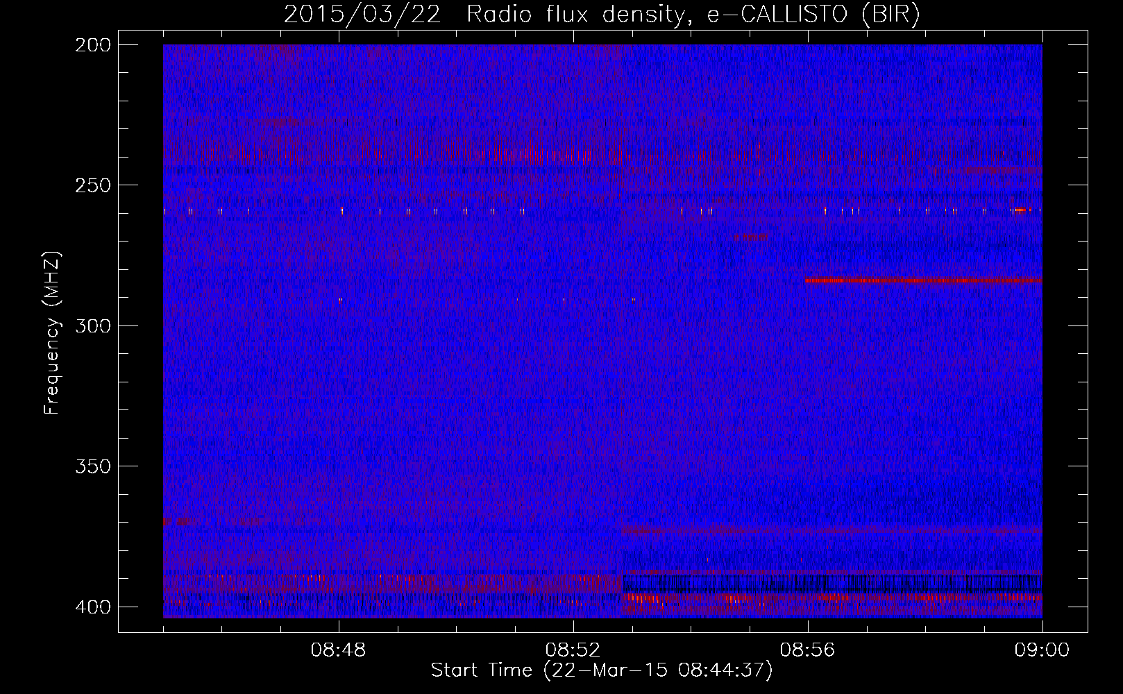Click the bright red horizontal emission line near 285 MHz
This screenshot has width=1123, height=694.
(923, 280)
